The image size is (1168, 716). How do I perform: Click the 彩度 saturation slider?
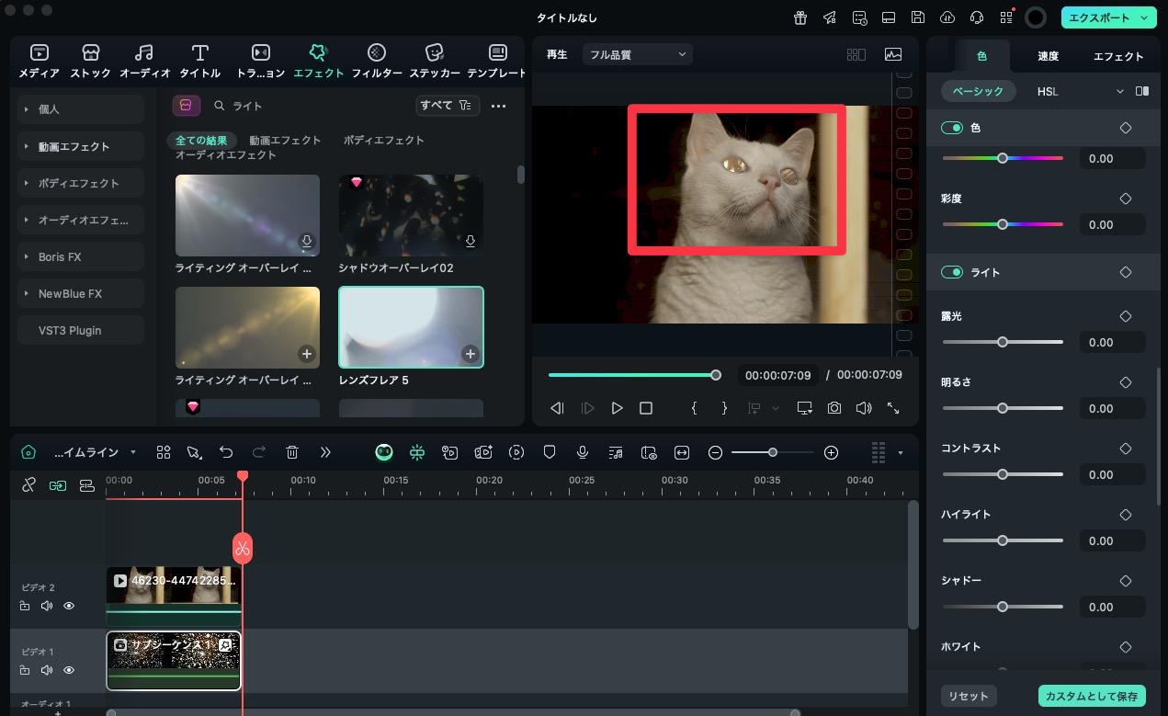point(1003,224)
